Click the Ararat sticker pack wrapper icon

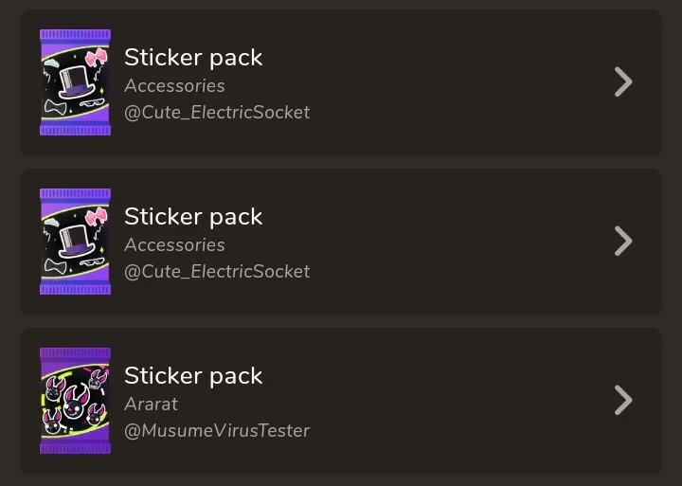pyautogui.click(x=75, y=401)
